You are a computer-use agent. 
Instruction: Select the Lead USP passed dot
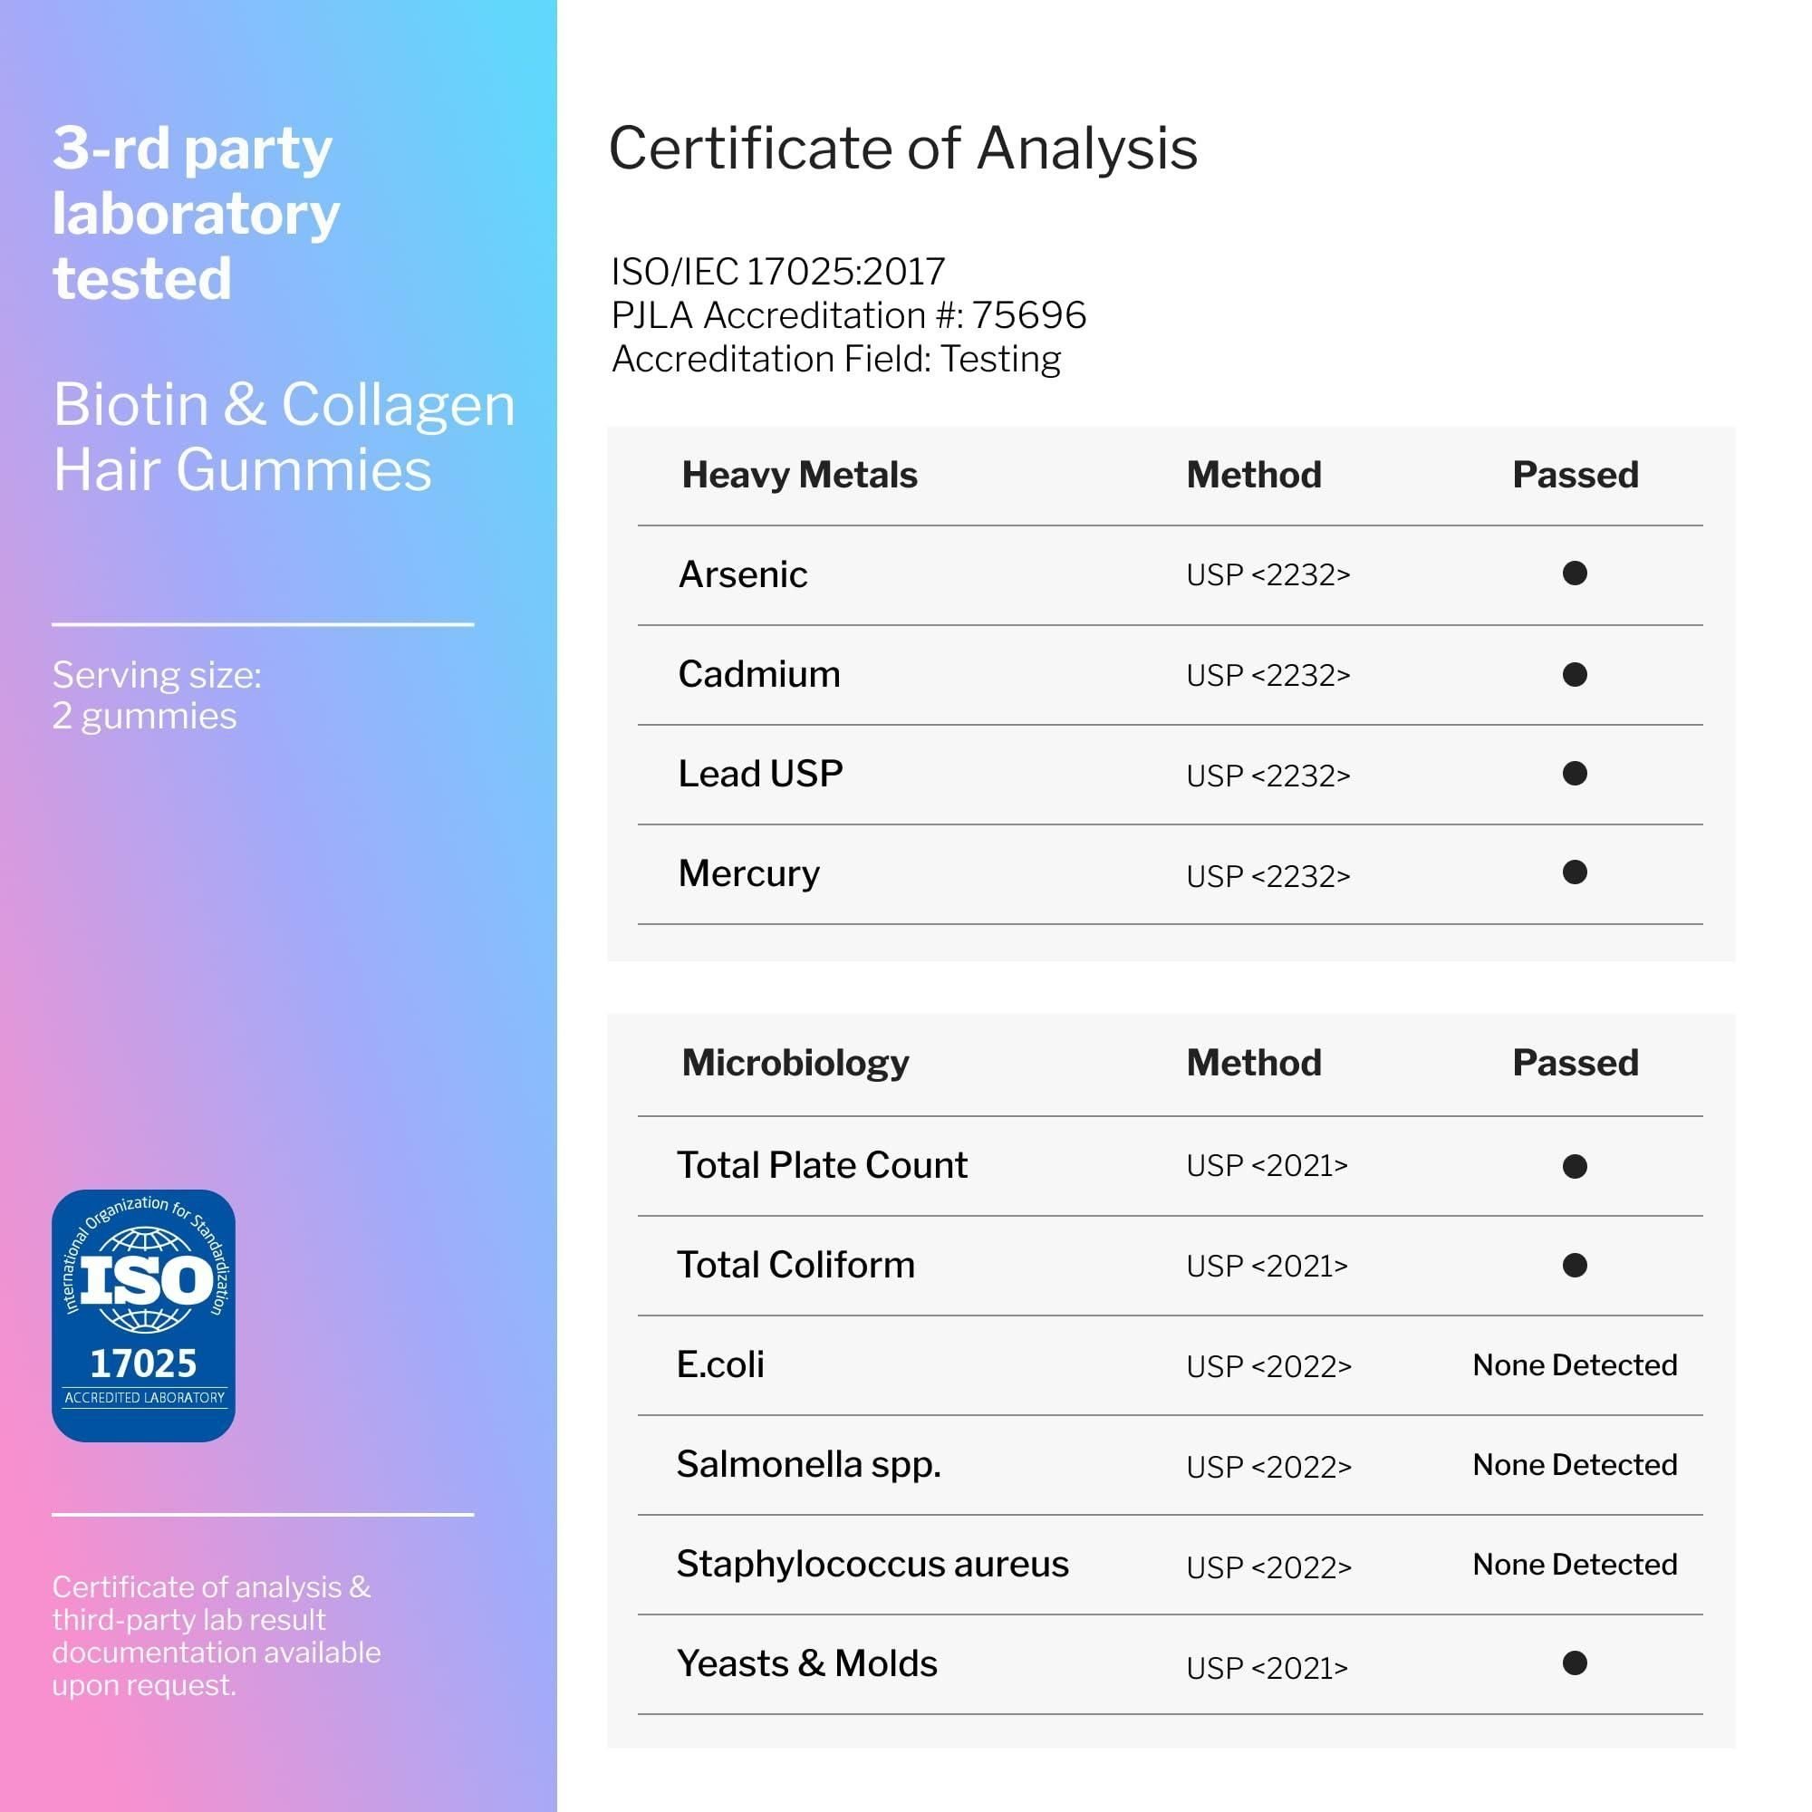pyautogui.click(x=1575, y=774)
